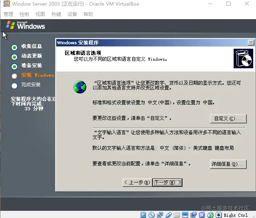The image size is (256, 218).
Task: Click the 区域和语言选项 heading
Action: (x=83, y=53)
